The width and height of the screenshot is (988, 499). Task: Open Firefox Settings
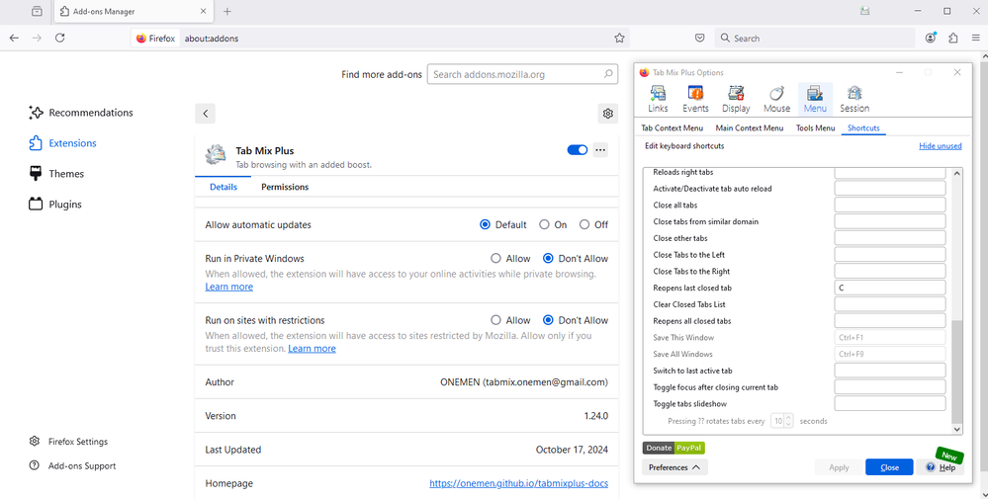point(68,442)
